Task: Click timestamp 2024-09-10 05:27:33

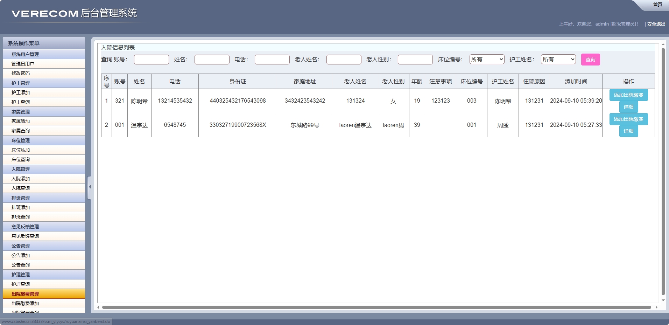Action: click(576, 125)
